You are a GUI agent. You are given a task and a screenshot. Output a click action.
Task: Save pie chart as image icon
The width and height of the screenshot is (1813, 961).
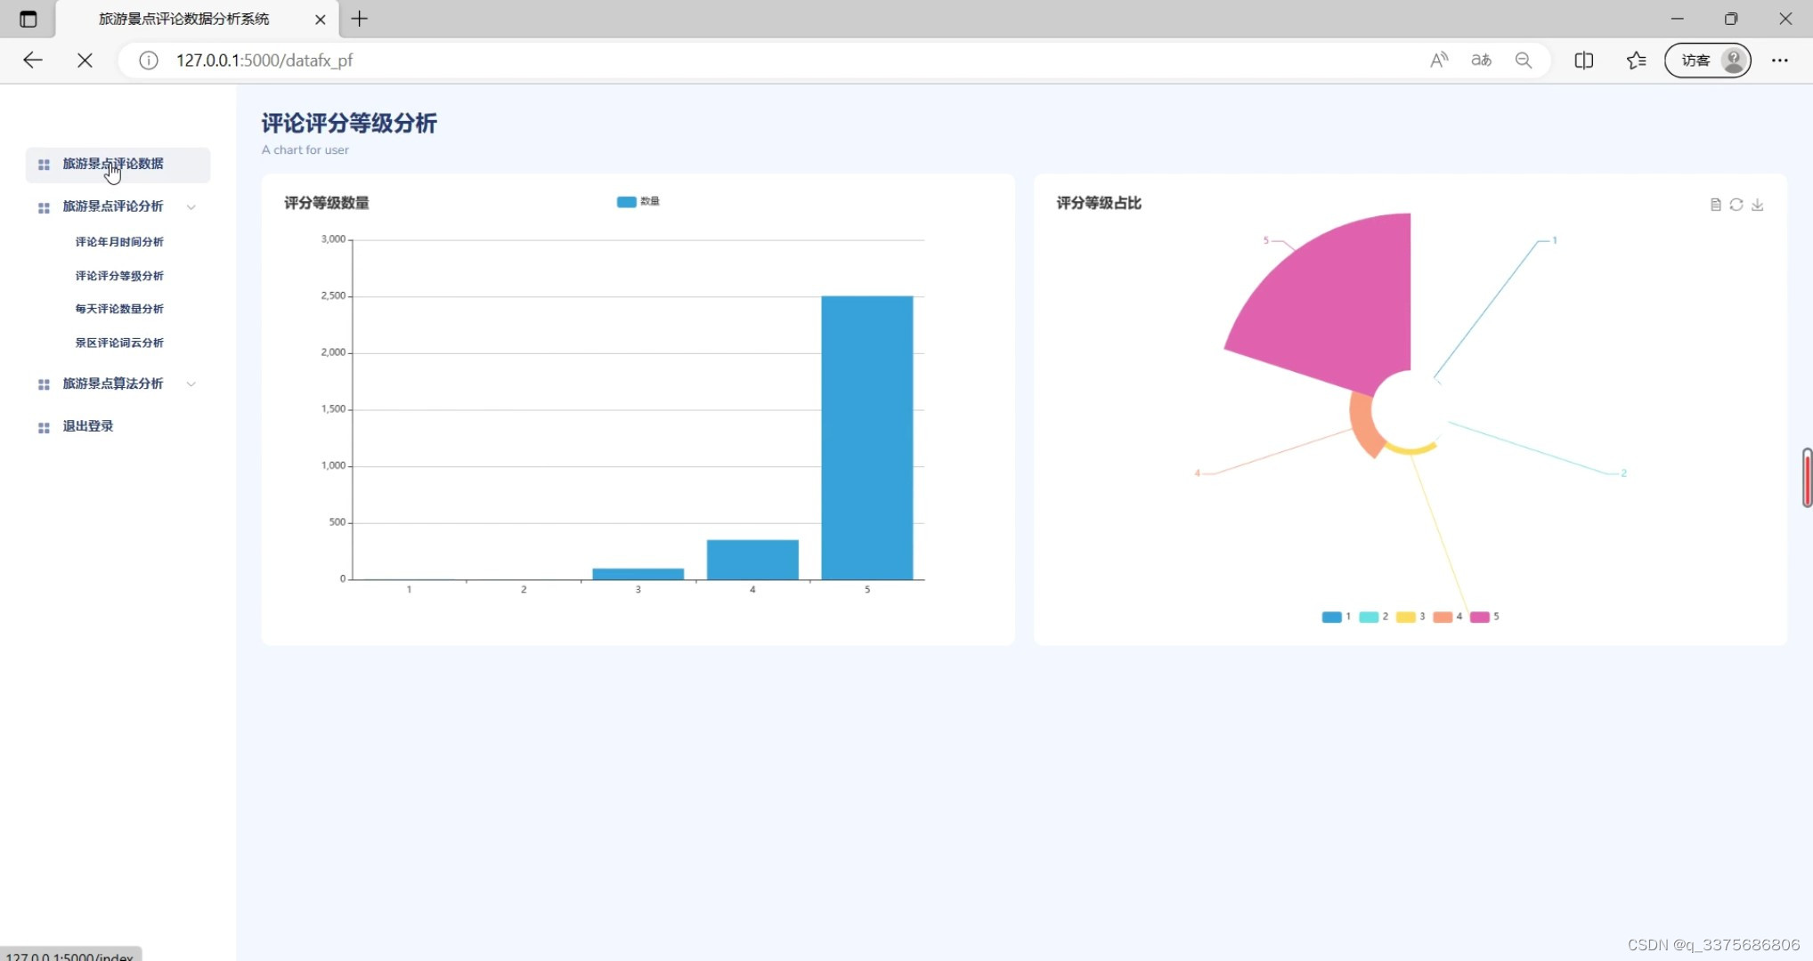1758,205
